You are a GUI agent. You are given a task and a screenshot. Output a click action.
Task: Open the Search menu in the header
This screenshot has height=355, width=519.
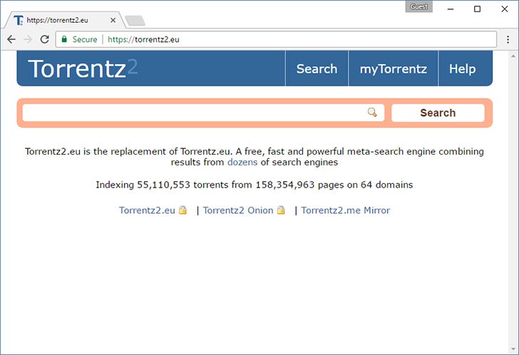click(x=317, y=69)
